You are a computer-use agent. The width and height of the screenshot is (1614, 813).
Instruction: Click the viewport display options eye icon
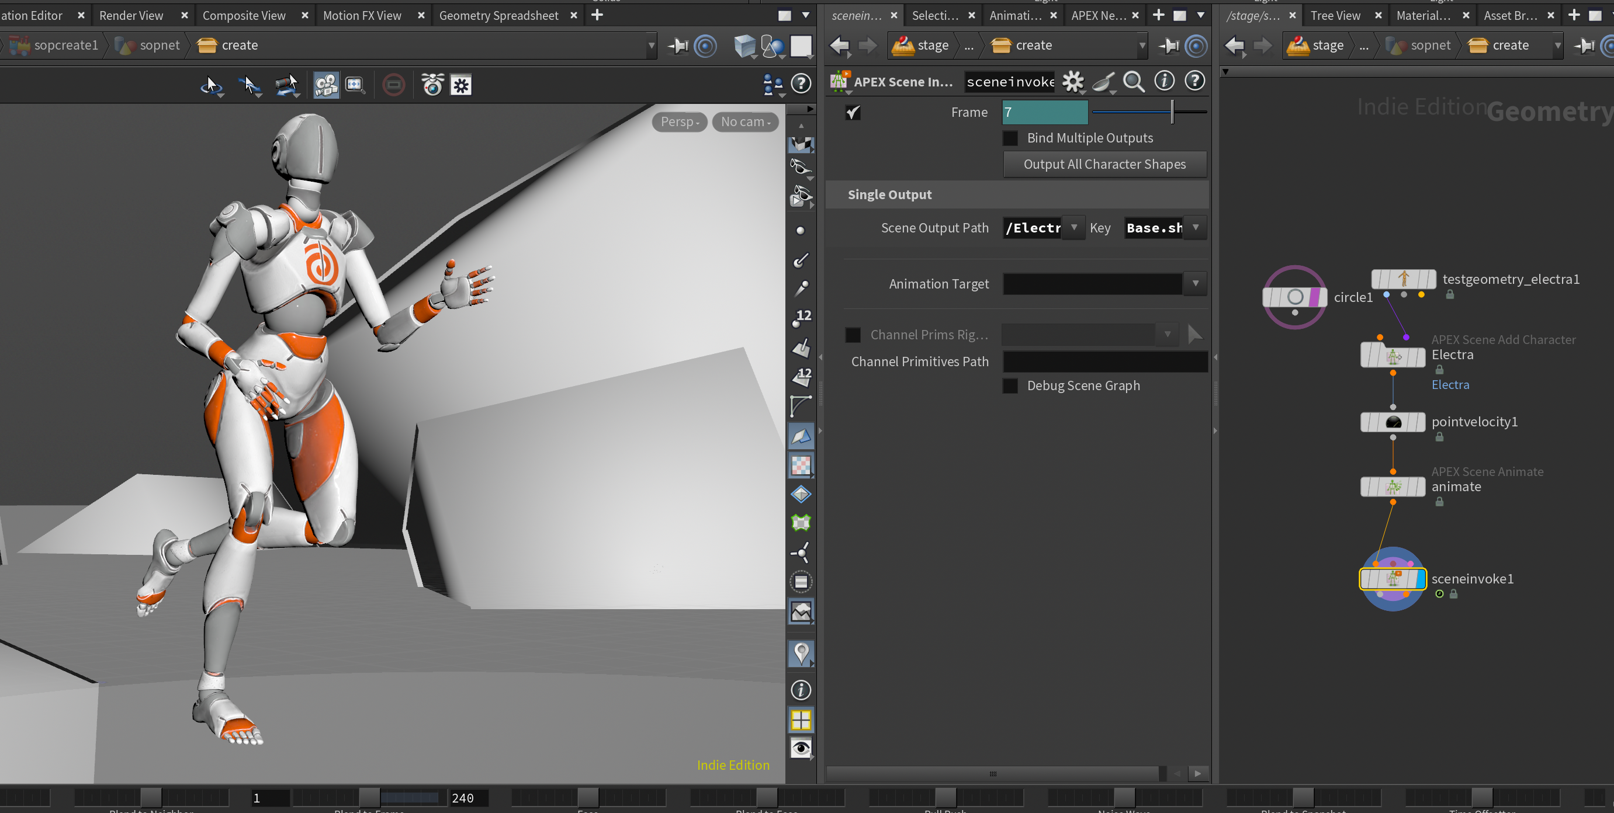click(801, 748)
